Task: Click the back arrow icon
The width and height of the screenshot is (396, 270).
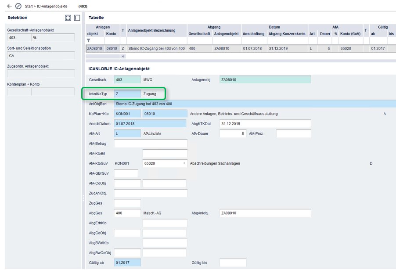Action: [x=9, y=6]
